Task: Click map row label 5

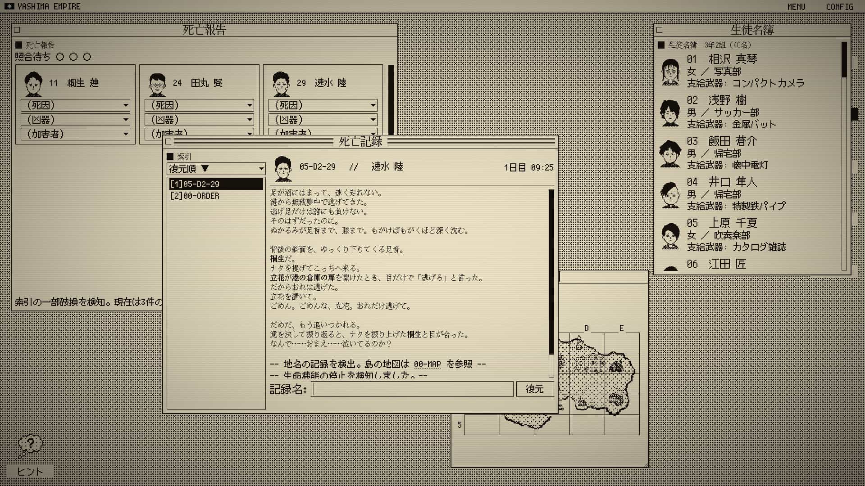Action: pos(459,425)
